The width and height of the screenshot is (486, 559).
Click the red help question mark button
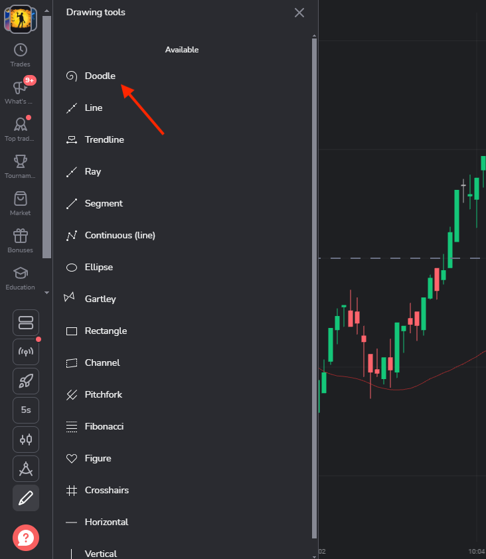click(26, 537)
